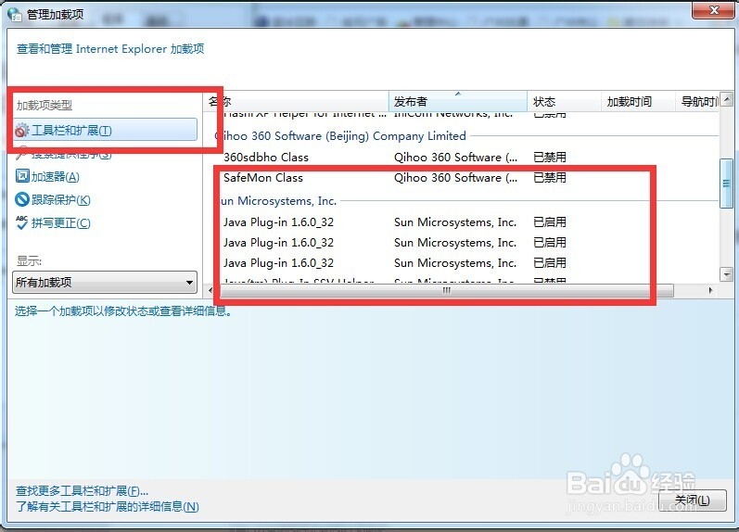Image resolution: width=739 pixels, height=532 pixels.
Task: Open 查找更多工具栏和扩展(F) link
Action: coord(82,491)
